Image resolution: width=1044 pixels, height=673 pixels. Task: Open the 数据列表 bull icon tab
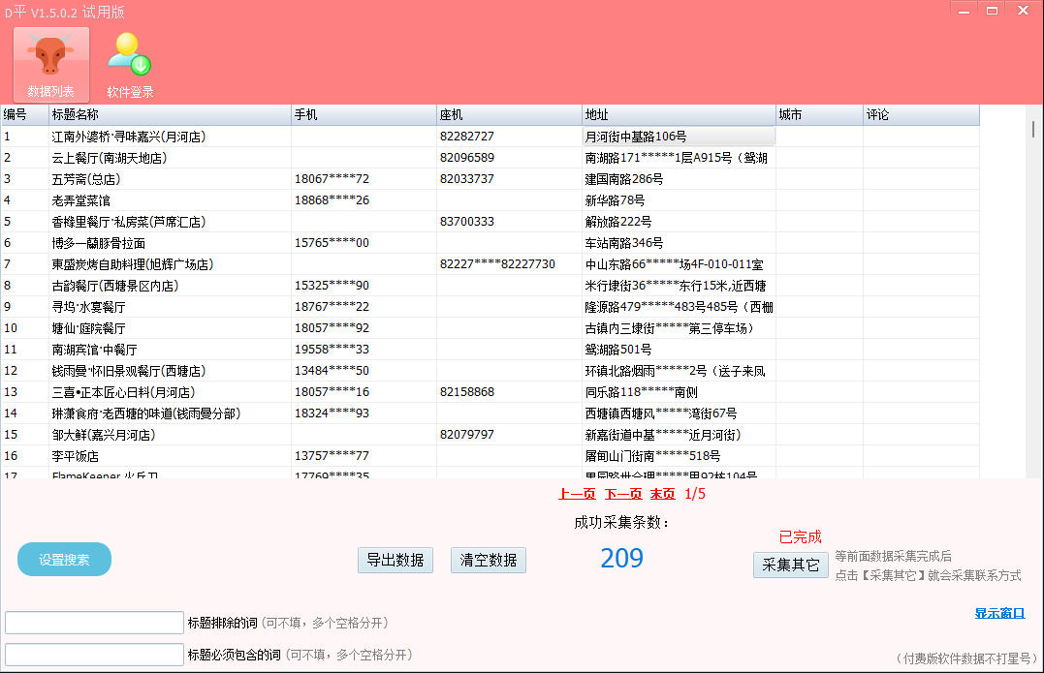[51, 65]
